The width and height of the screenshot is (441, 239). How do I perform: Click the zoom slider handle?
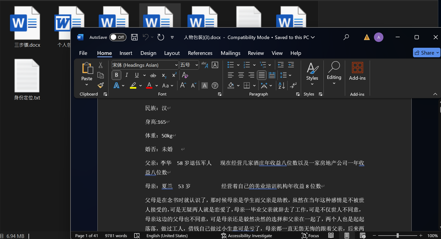397,236
